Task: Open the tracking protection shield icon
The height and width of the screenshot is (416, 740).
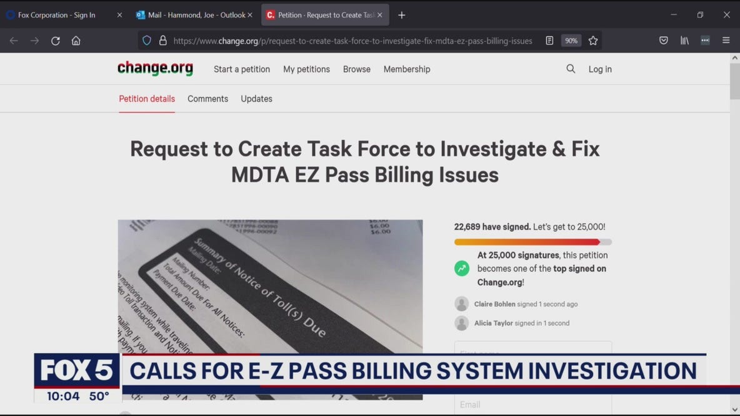Action: [x=147, y=41]
